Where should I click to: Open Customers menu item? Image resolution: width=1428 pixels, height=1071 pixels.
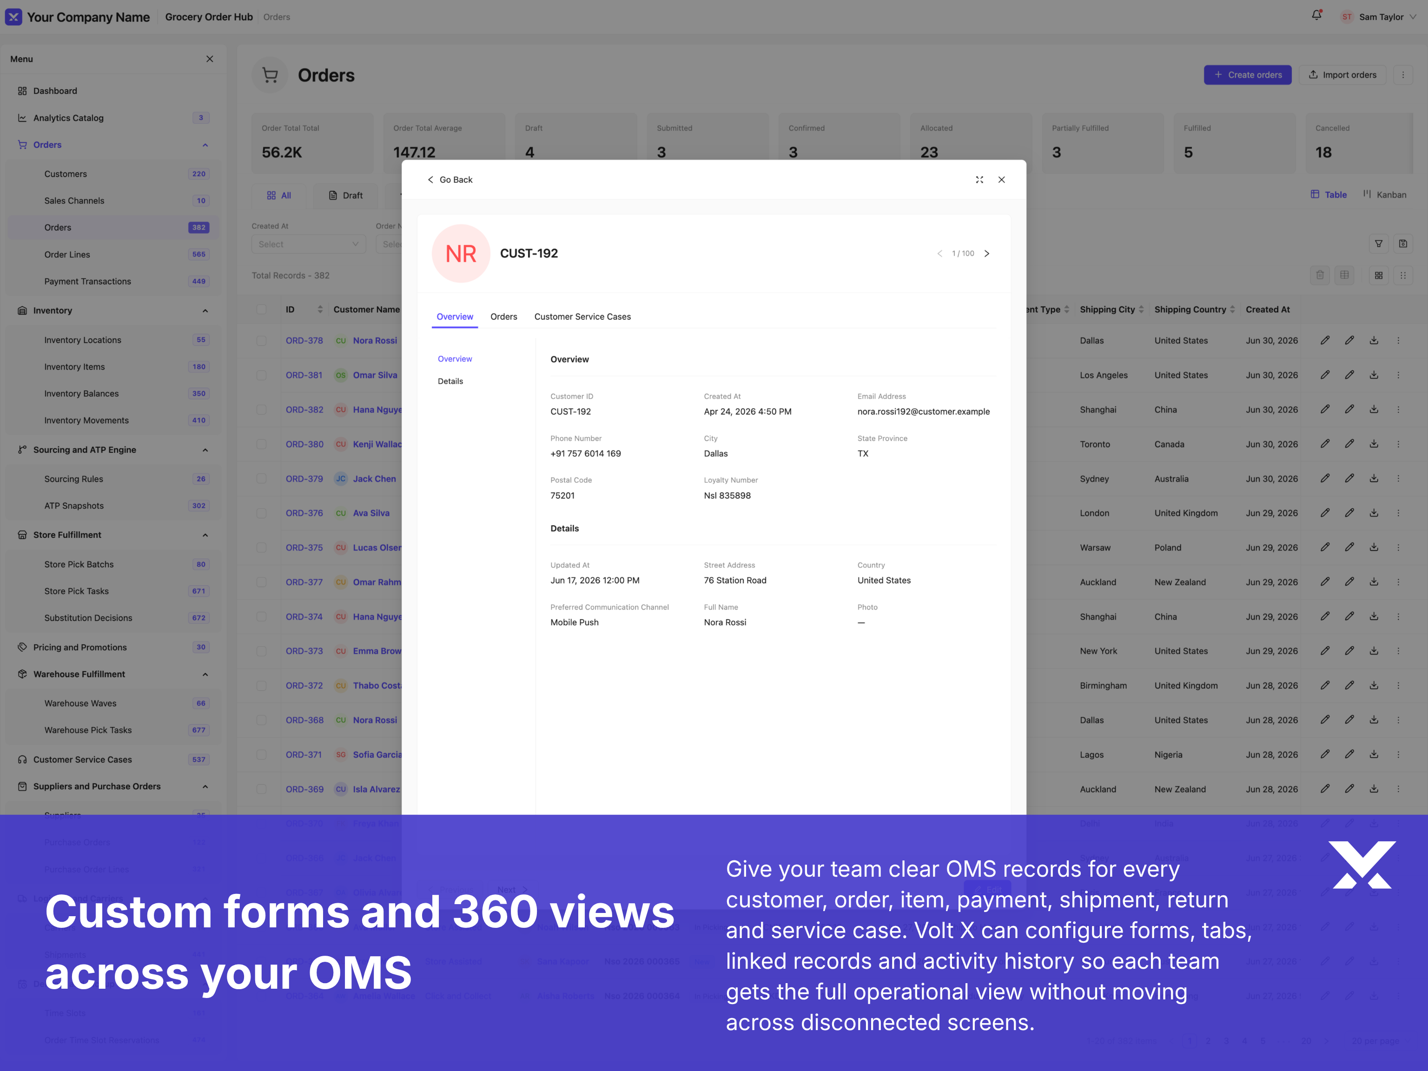point(65,174)
